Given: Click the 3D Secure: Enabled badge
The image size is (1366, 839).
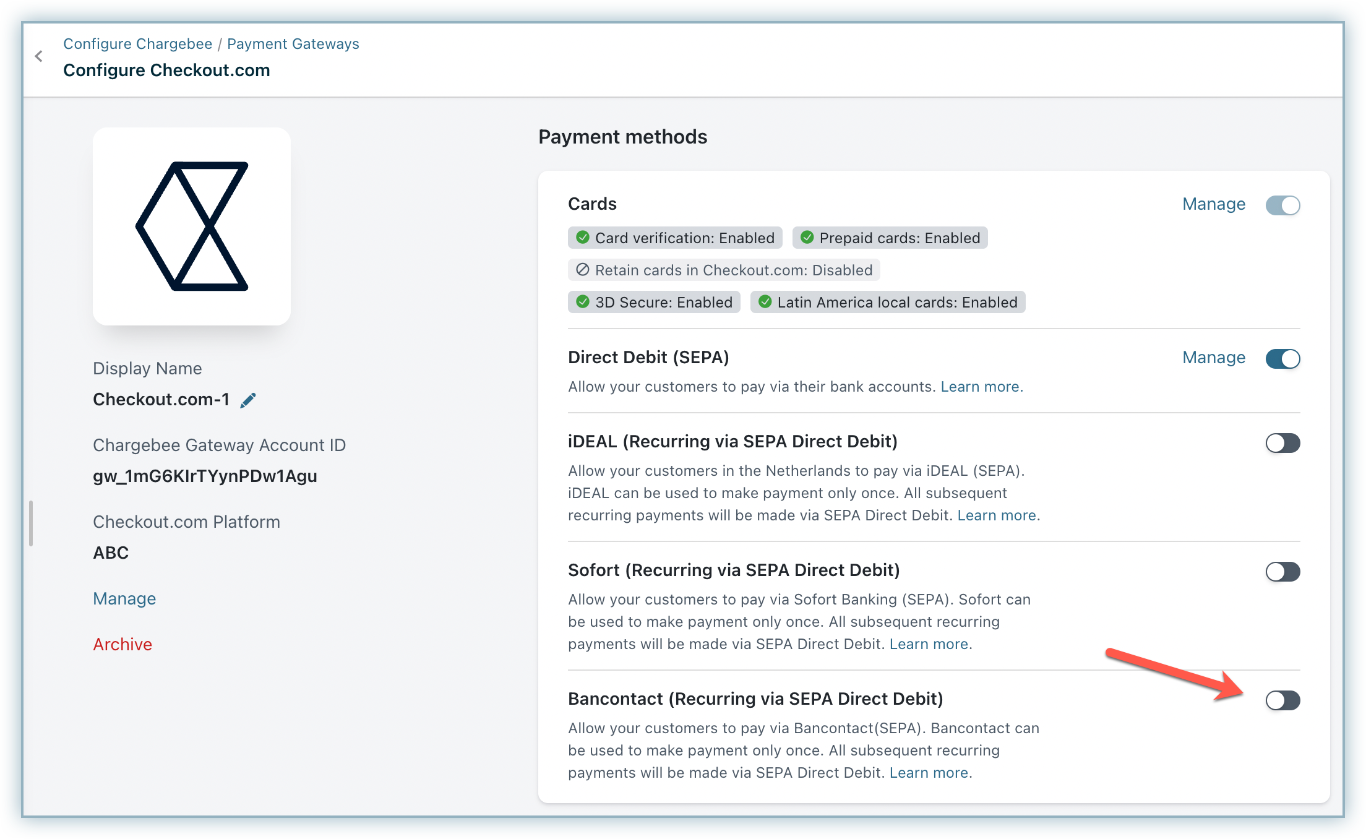Looking at the screenshot, I should click(654, 302).
